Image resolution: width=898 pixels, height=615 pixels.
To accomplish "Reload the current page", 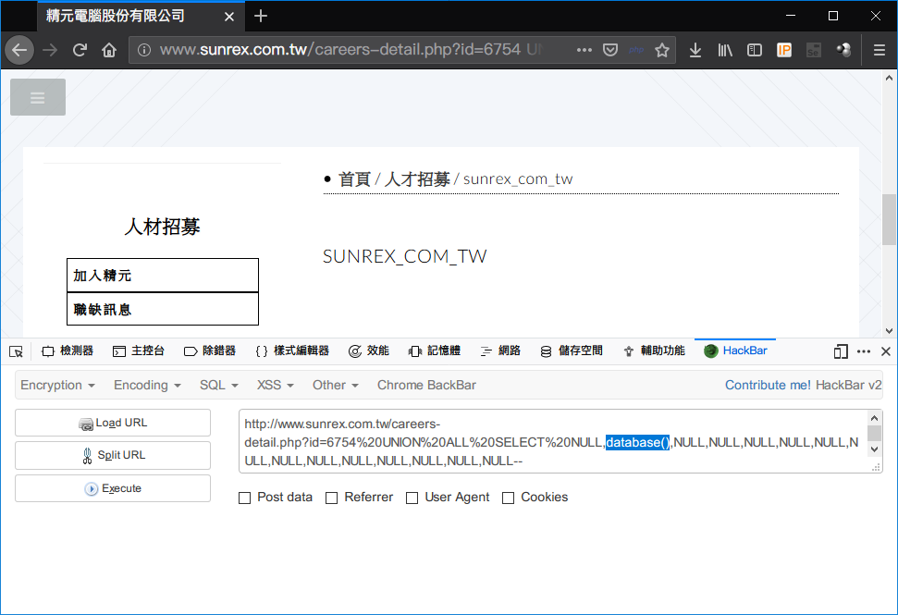I will pos(80,50).
